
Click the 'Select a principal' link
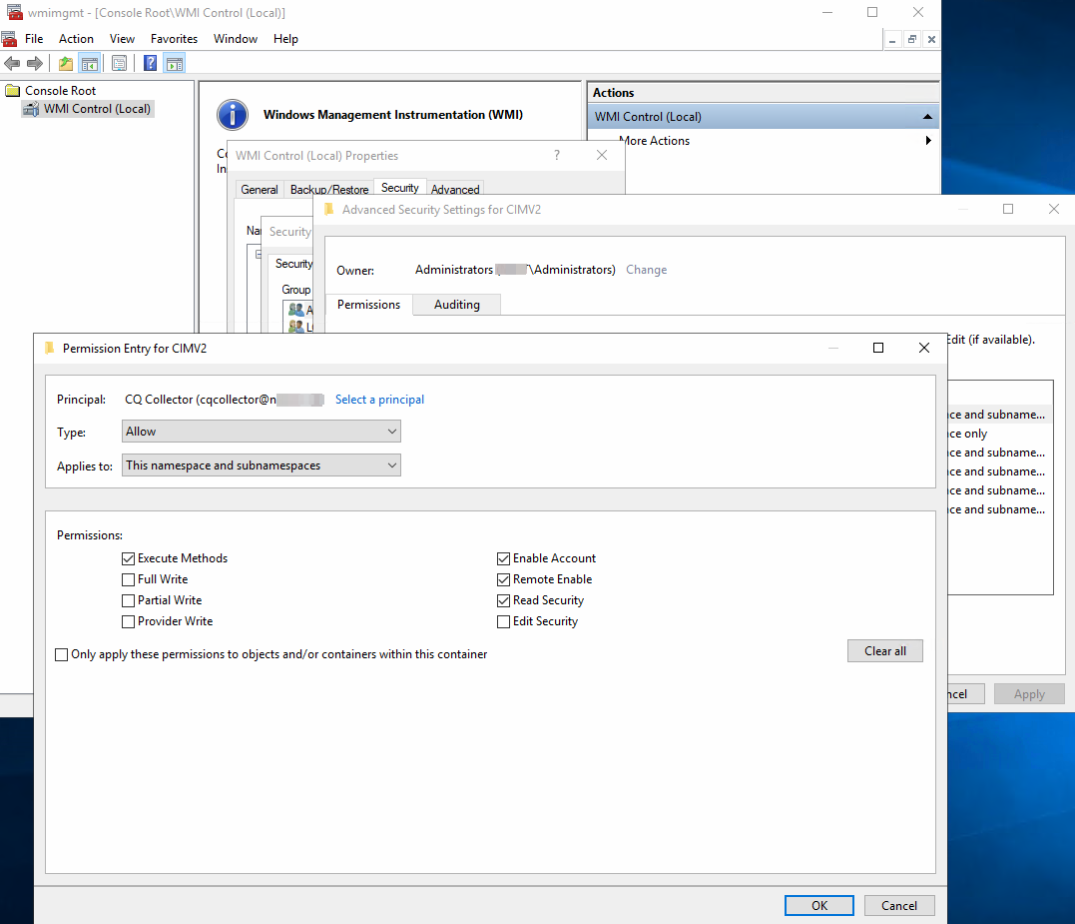pyautogui.click(x=380, y=400)
